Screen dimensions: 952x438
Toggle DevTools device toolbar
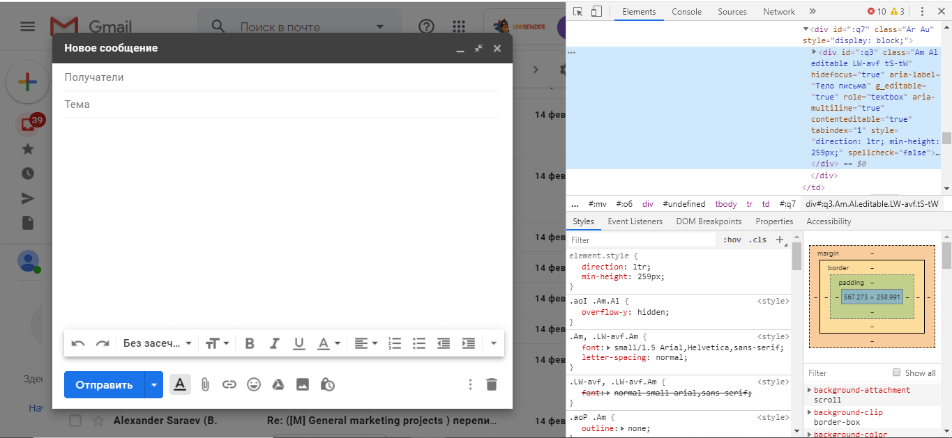596,11
